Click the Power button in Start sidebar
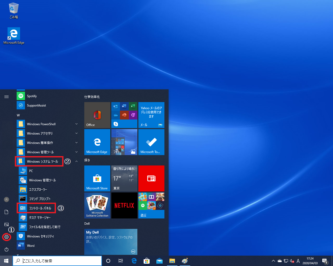Screen dimensions: 333x266 click(7, 249)
